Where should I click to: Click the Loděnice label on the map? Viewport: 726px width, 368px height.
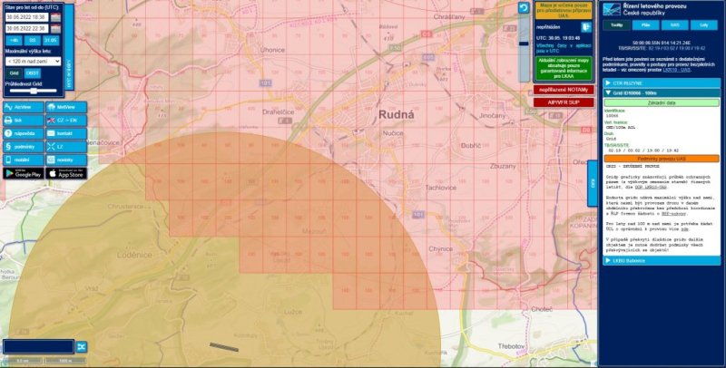point(134,255)
